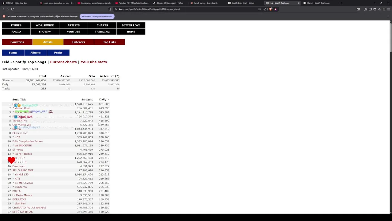Image resolution: width=392 pixels, height=221 pixels.
Task: Open Leo AI sparkle icon
Action: click(x=379, y=9)
